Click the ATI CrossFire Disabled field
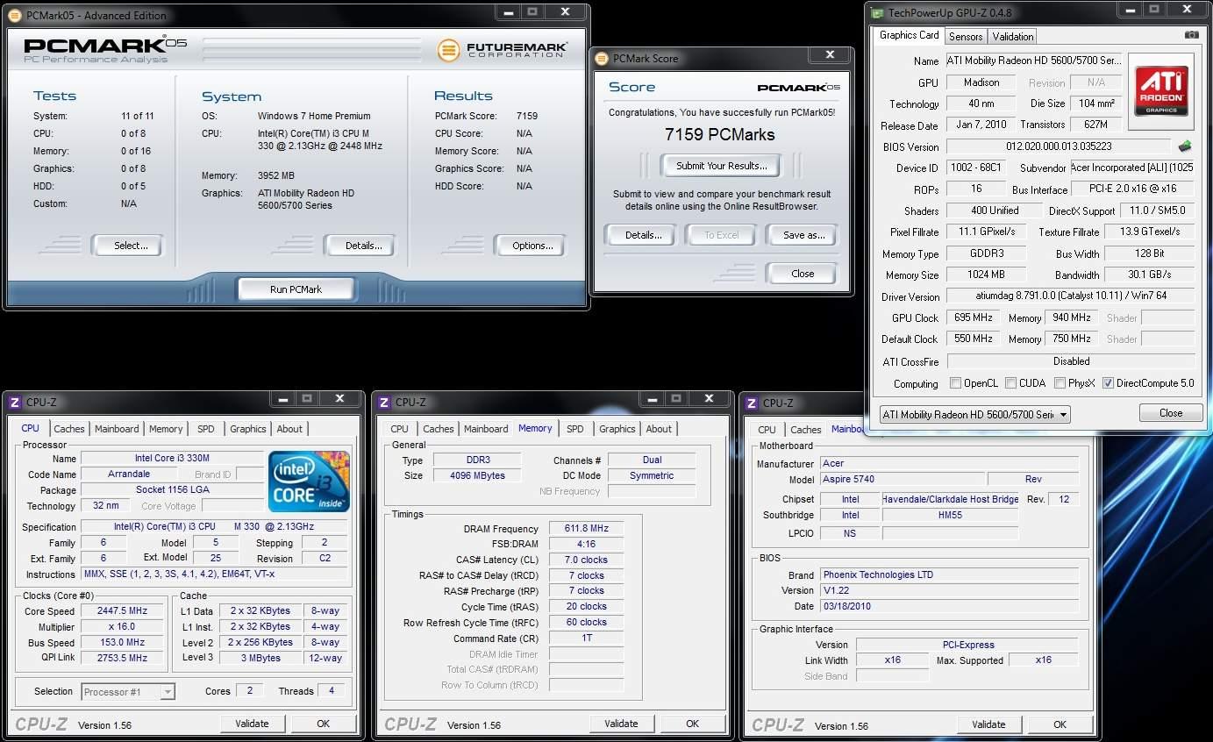The image size is (1213, 742). tap(1071, 361)
